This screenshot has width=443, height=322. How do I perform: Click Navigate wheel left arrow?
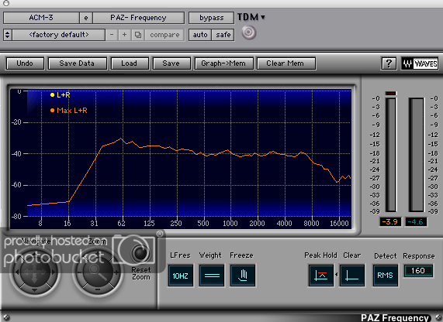(17, 272)
